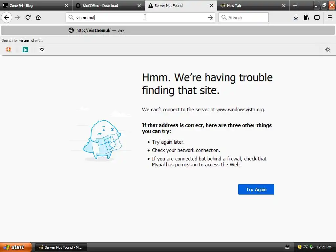Close the Zone 94 - Blog tab
Viewport: 336px width, 252px height.
66,6
